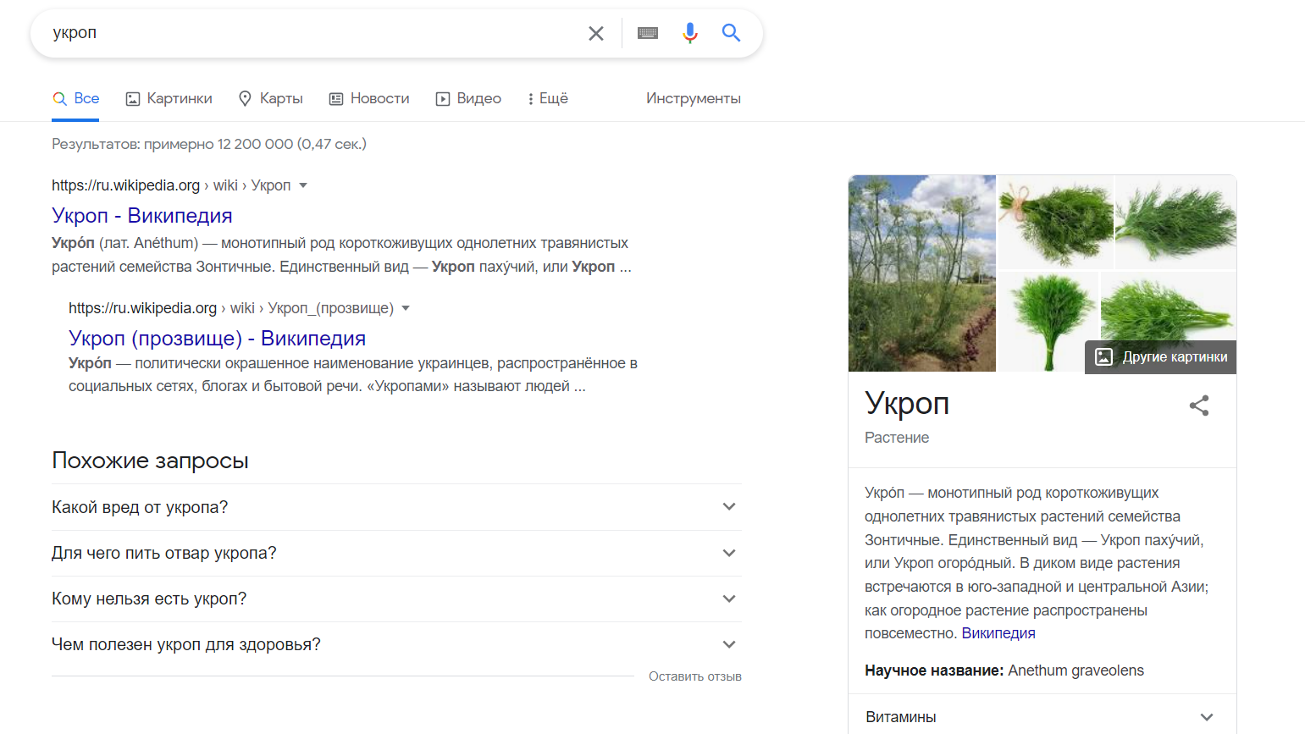This screenshot has height=734, width=1305.
Task: Share the Укроп knowledge panel
Action: click(x=1199, y=406)
